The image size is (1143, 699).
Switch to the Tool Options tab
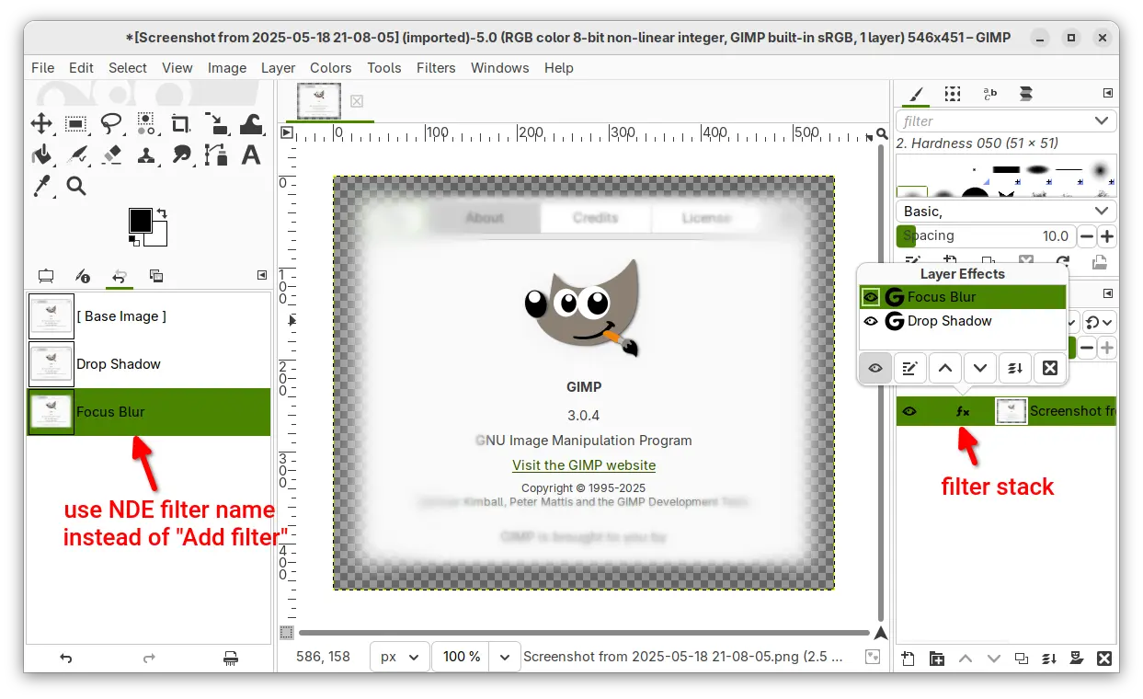pos(45,276)
